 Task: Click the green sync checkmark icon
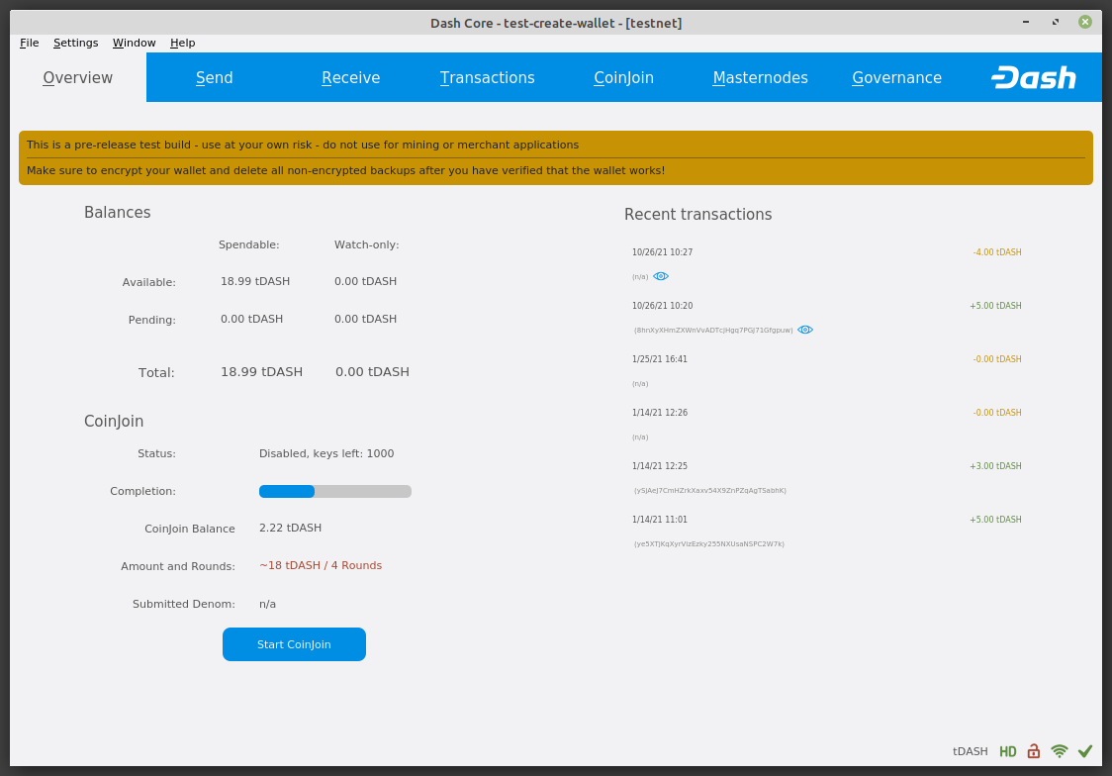coord(1085,751)
